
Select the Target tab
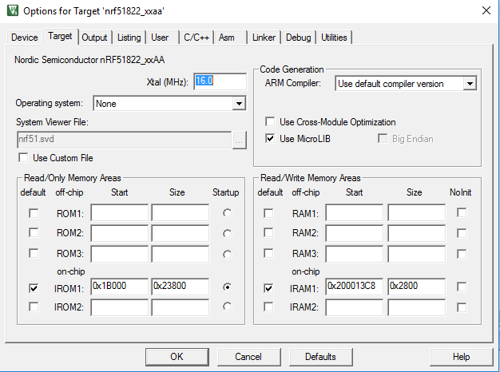(x=60, y=36)
